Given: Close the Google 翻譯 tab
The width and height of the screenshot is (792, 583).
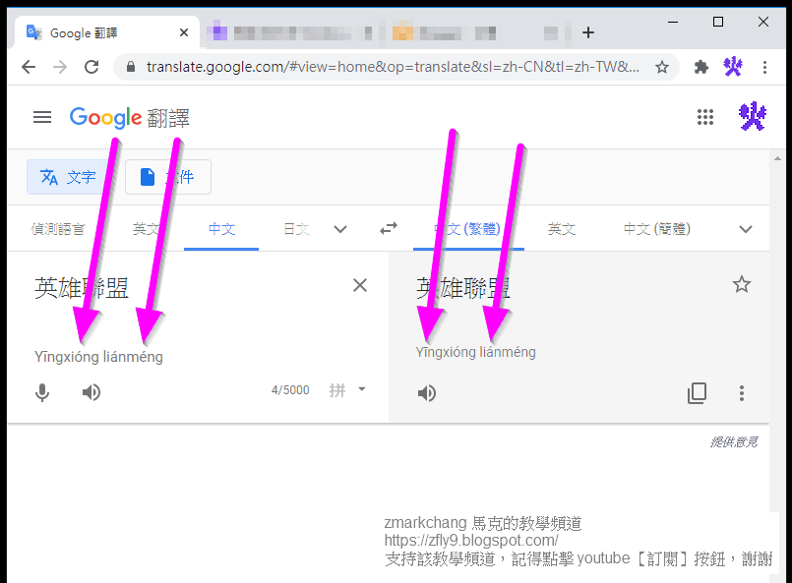Looking at the screenshot, I should point(184,32).
